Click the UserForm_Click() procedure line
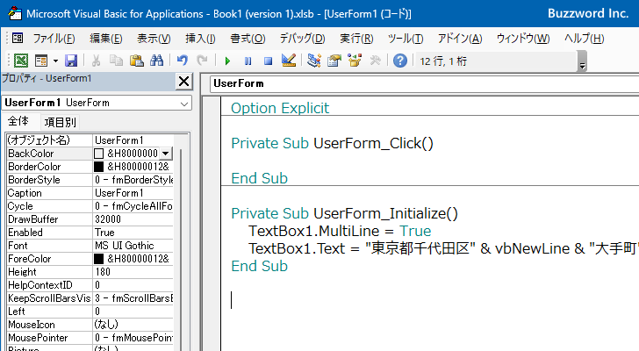Screen dimensions: 639x351 332,143
